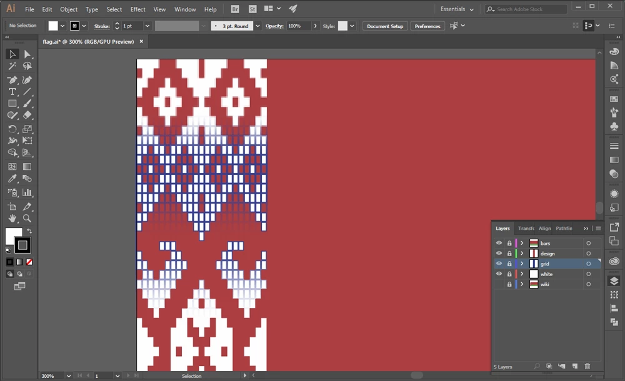Pick the Lasso tool
The width and height of the screenshot is (625, 381).
(27, 66)
